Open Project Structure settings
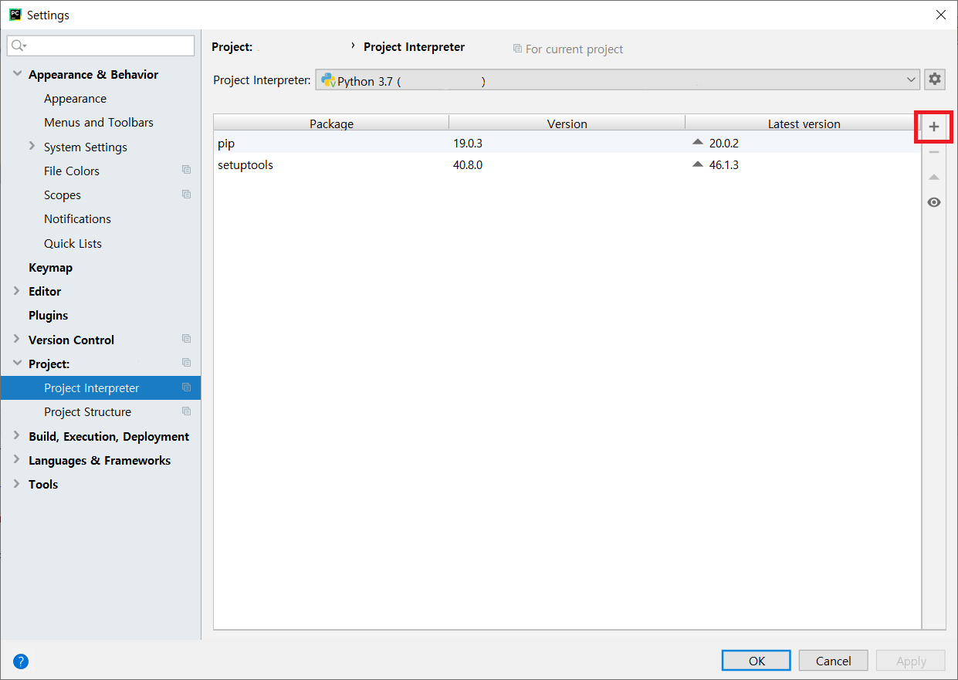Viewport: 958px width, 680px height. (87, 412)
